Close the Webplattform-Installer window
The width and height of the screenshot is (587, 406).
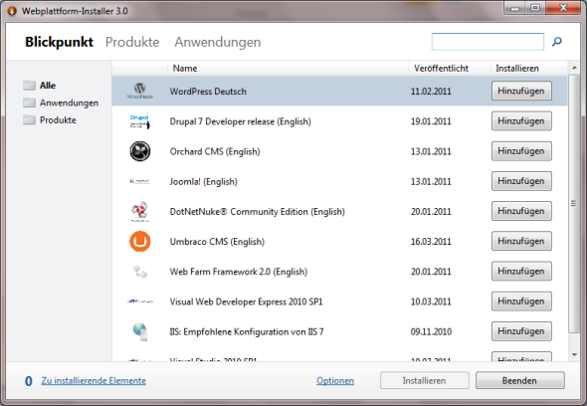click(563, 8)
